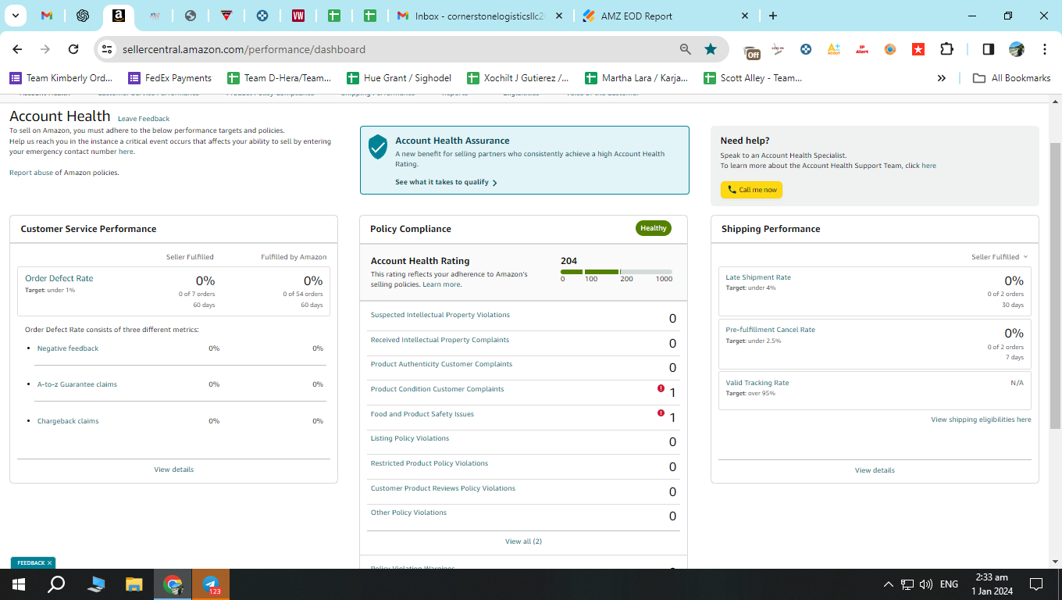Click View shipping eligibilities here
The height and width of the screenshot is (600, 1062).
tap(981, 420)
